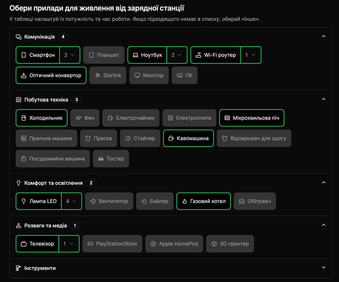Click the flame icon on Газовий котел
This screenshot has width=339, height=282.
coord(184,201)
